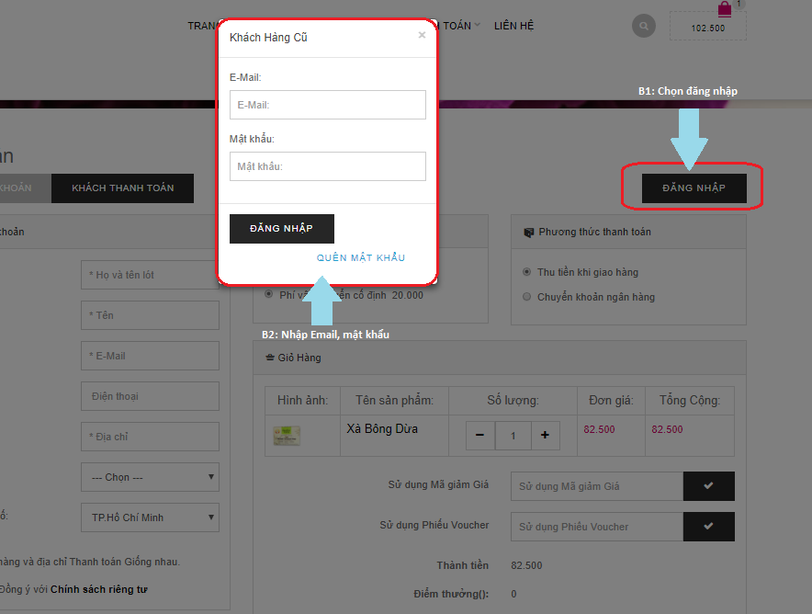Click the Quên Mật Khẩu link
The width and height of the screenshot is (812, 614).
(x=361, y=257)
